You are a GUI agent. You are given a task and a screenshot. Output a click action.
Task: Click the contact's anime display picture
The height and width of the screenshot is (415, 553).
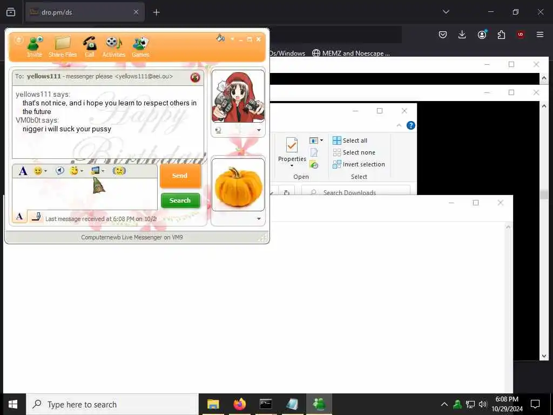click(238, 96)
